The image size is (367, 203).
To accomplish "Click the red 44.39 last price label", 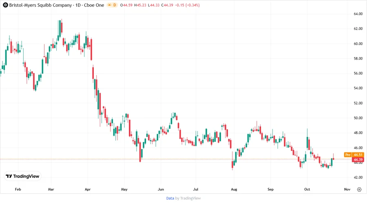I will tap(358, 160).
